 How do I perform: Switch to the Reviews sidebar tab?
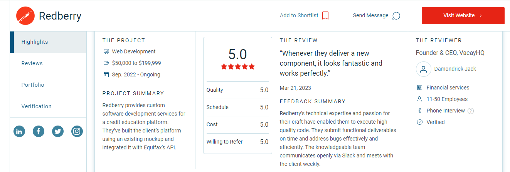48,63
